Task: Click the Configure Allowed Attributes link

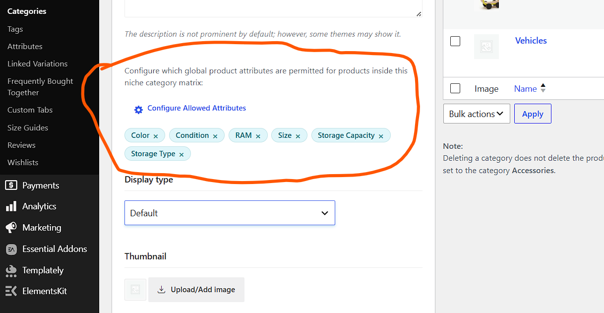Action: (x=196, y=108)
